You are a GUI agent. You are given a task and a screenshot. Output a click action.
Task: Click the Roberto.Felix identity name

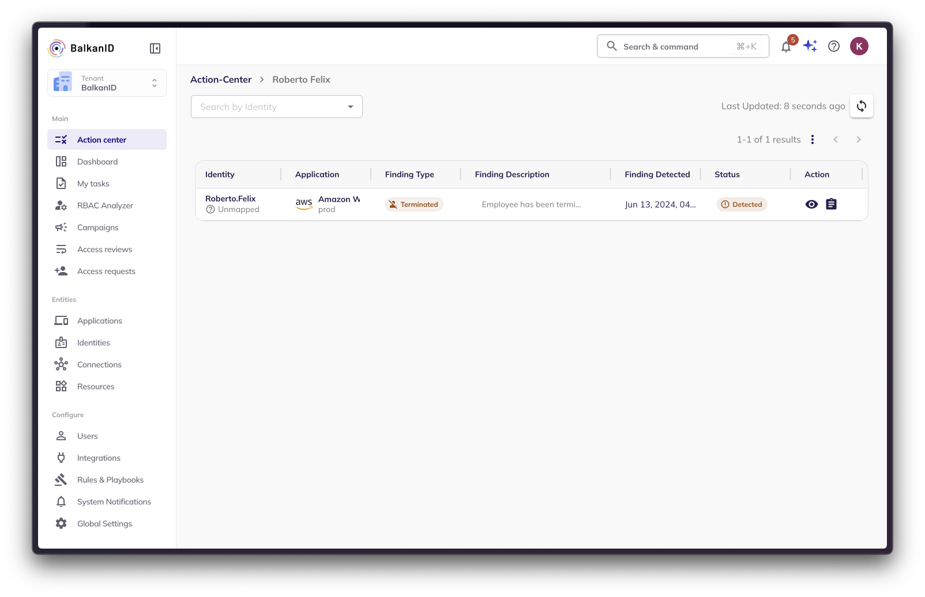(230, 199)
